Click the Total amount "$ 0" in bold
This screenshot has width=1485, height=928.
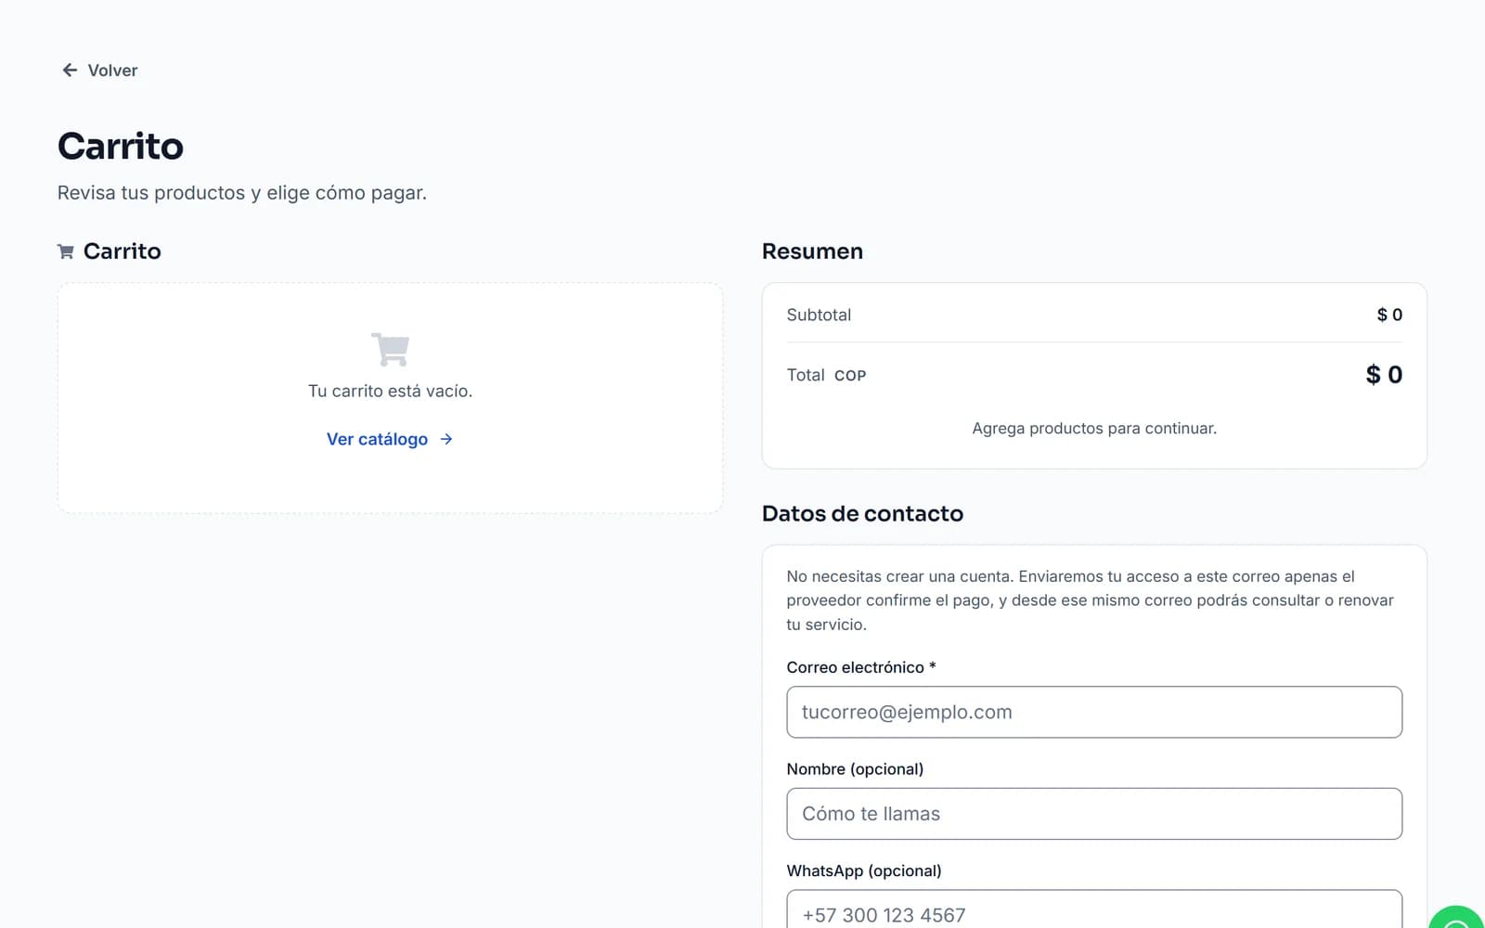[x=1384, y=375]
